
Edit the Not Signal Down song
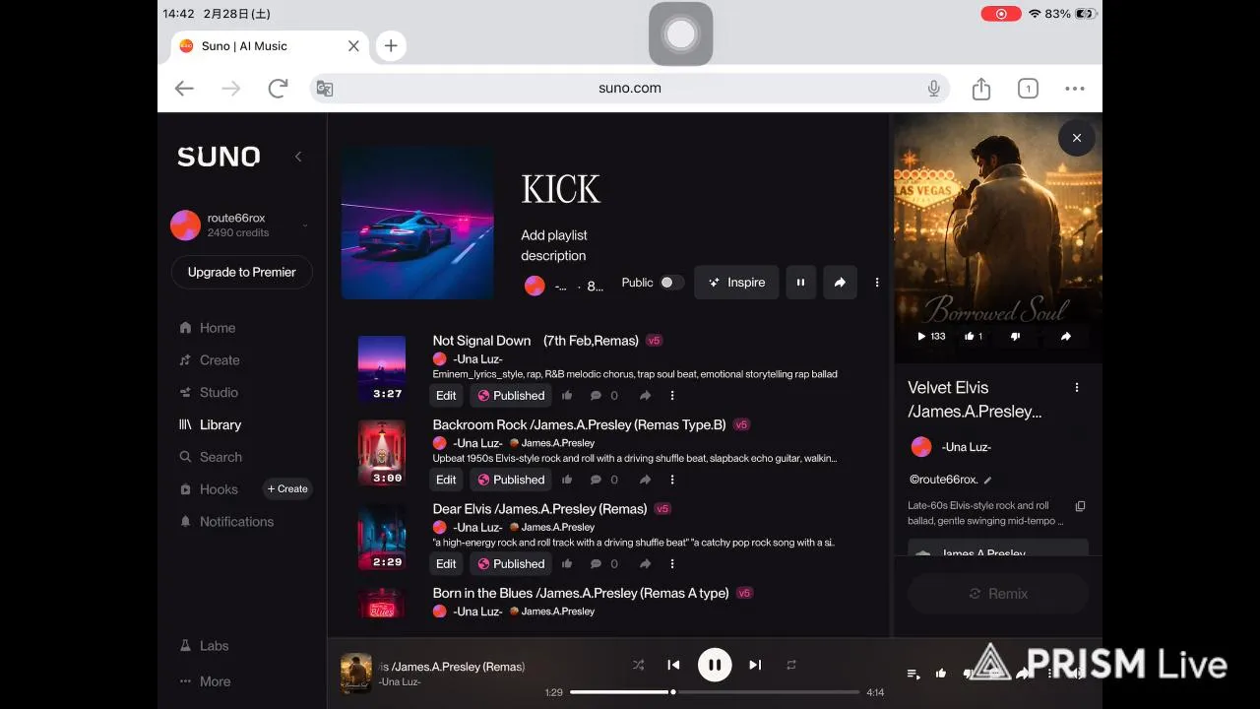pyautogui.click(x=446, y=396)
